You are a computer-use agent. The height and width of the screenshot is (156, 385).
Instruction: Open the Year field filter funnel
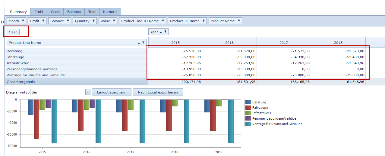click(165, 32)
